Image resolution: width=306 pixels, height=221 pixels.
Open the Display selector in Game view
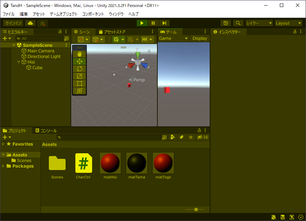point(201,38)
